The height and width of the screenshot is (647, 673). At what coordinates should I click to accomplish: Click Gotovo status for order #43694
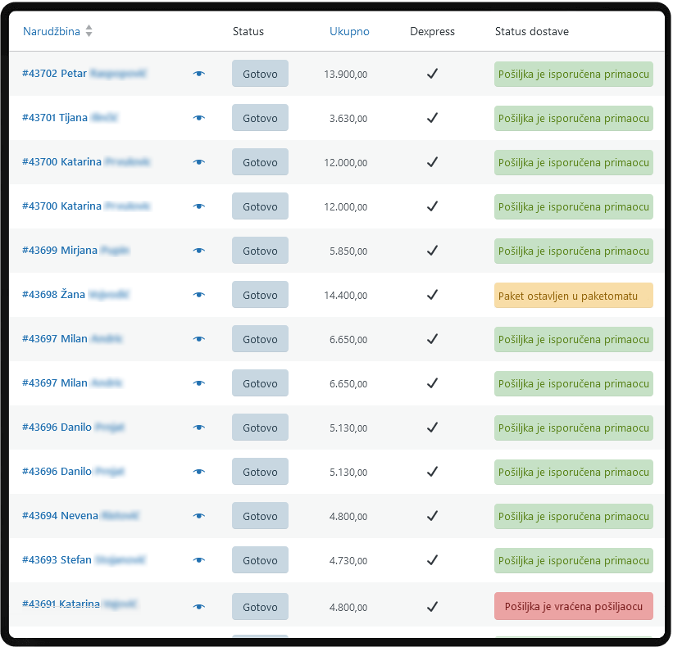tap(260, 516)
